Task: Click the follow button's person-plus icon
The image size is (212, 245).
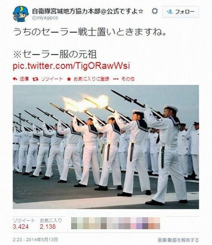Action: click(170, 12)
